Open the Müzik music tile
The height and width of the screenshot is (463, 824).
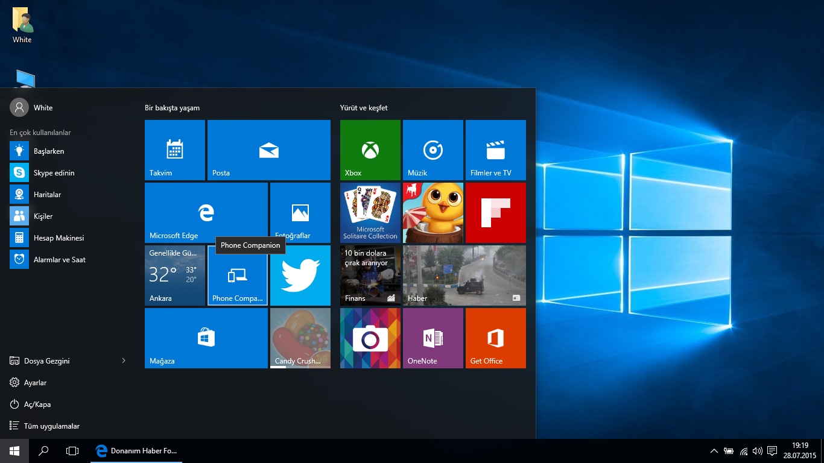pos(433,150)
